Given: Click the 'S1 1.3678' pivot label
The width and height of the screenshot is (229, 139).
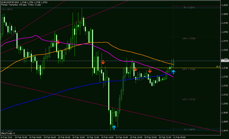Looking at the screenshot, I should [x=189, y=129].
